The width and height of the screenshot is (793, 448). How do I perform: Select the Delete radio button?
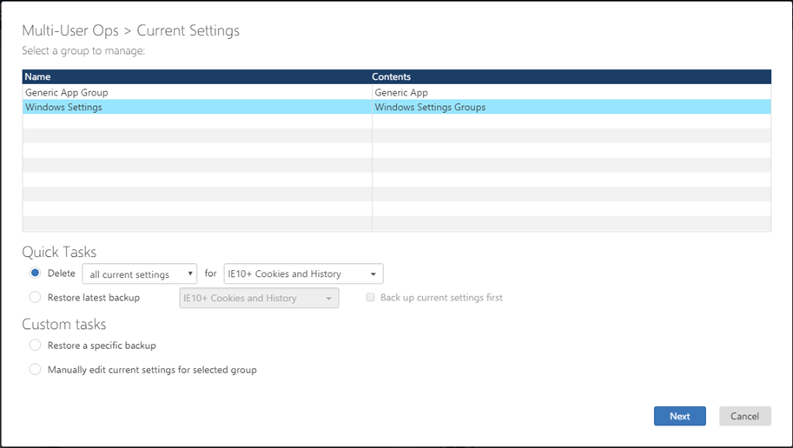tap(36, 273)
